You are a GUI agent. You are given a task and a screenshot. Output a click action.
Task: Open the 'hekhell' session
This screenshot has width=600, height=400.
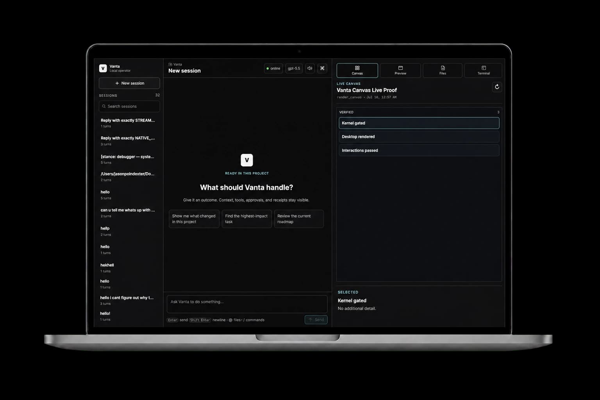pos(129,268)
